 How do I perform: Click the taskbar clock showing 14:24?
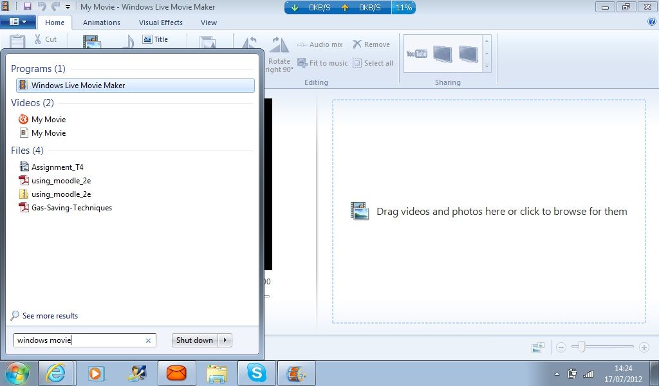click(x=623, y=369)
